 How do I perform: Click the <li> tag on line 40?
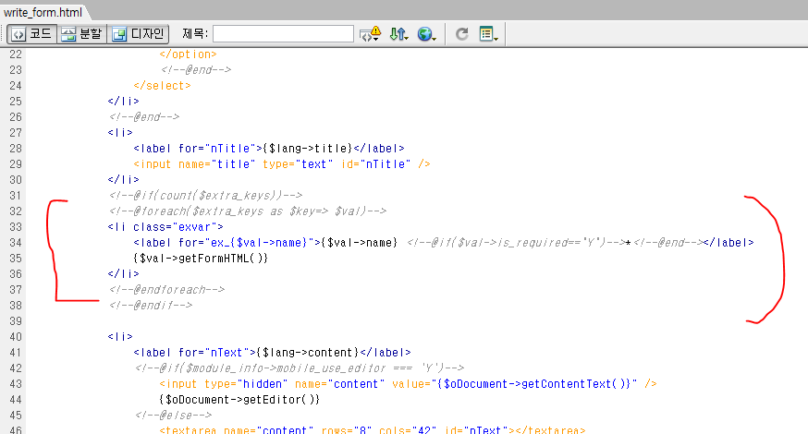tap(120, 337)
